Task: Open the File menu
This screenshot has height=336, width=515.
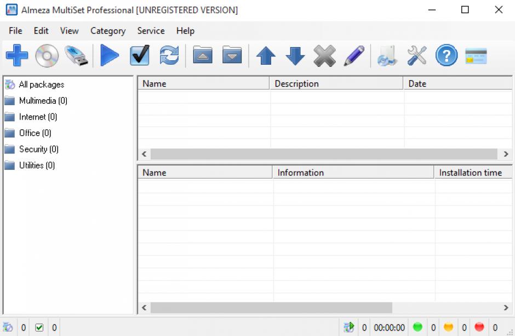Action: pyautogui.click(x=15, y=31)
